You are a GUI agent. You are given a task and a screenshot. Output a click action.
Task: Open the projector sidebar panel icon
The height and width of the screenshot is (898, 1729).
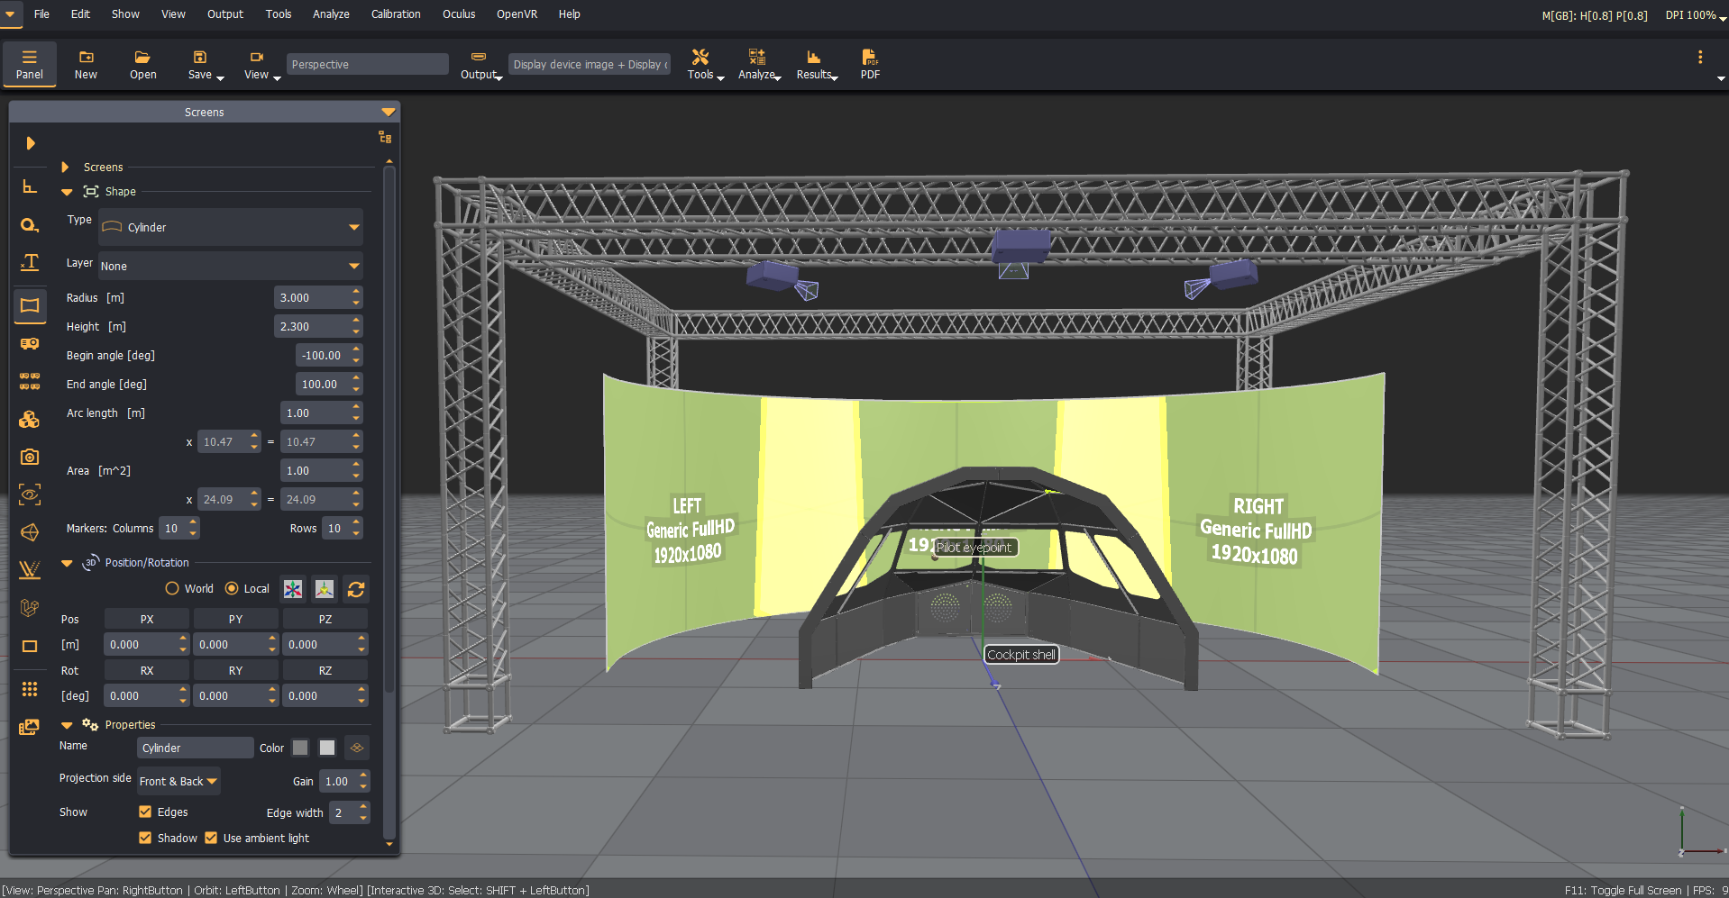(x=30, y=343)
